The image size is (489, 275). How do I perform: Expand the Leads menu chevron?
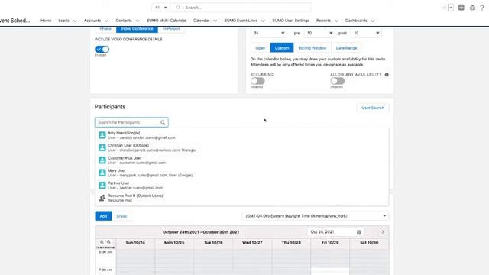tap(75, 21)
